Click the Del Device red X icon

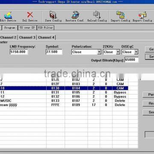[30, 15]
